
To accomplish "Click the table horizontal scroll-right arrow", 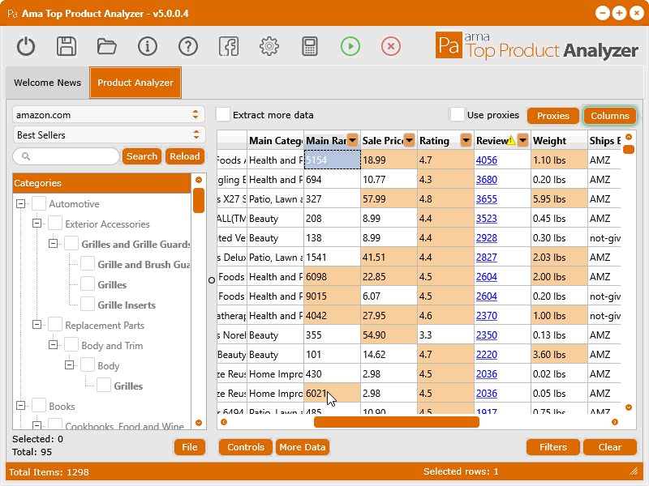I will point(615,422).
